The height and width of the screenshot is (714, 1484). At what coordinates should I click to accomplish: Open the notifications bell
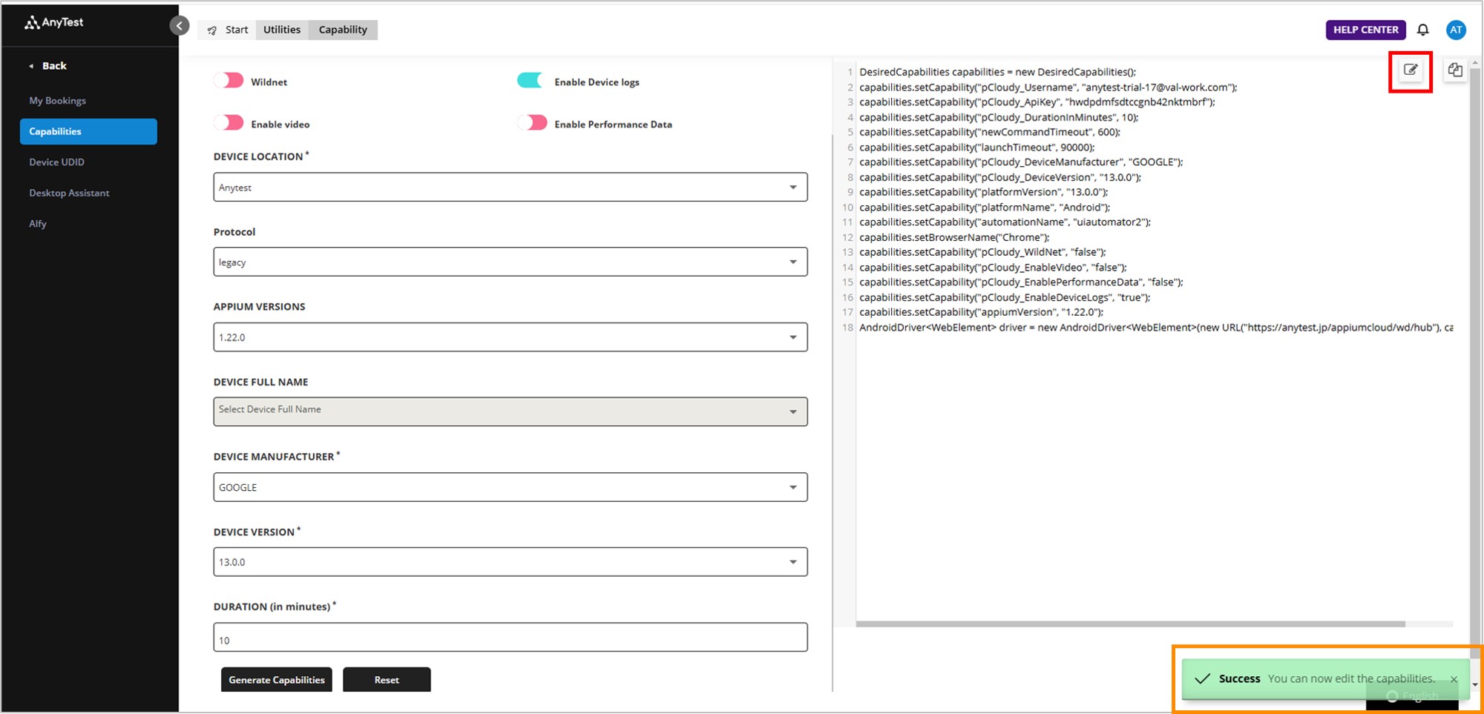click(x=1422, y=30)
